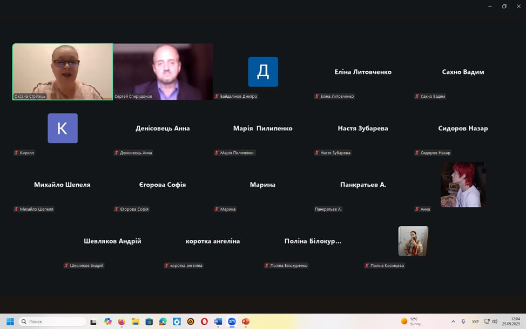Image resolution: width=526 pixels, height=329 pixels.
Task: Open Microsoft Word in the taskbar
Action: [218, 321]
